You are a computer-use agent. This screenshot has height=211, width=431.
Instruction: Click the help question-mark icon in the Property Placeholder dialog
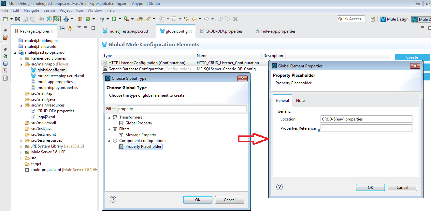(279, 187)
